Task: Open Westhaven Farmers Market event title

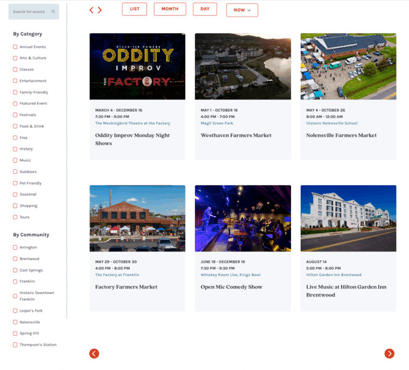Action: 236,136
